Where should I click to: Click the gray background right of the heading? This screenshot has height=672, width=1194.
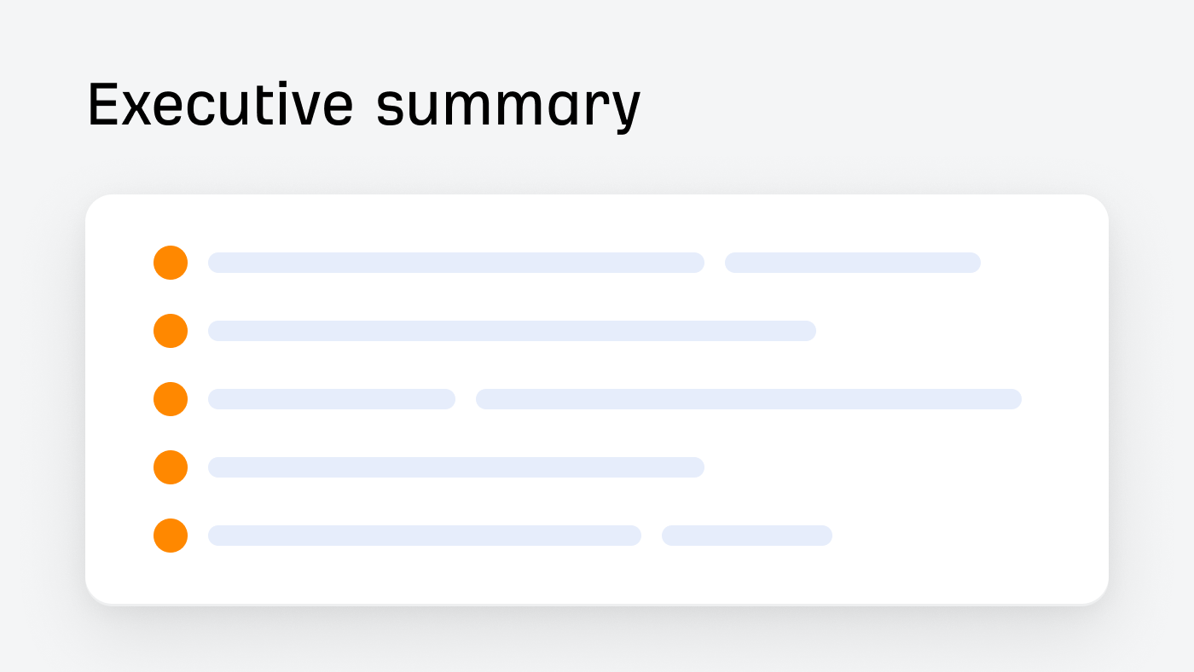[895, 105]
